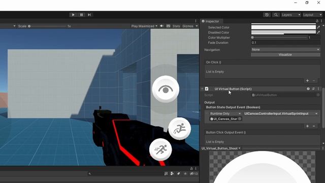Open the UI_Virtual_Button_Shoot preview dropdown
The height and width of the screenshot is (183, 325).
pos(221,148)
